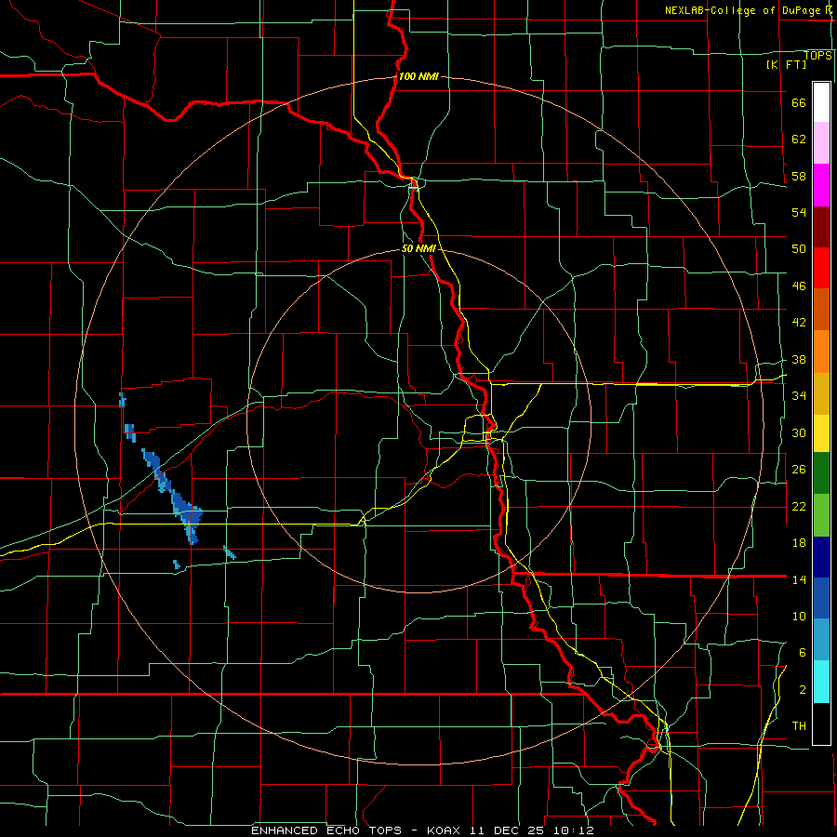
Task: Click the '54' legend value
Action: pyautogui.click(x=799, y=212)
